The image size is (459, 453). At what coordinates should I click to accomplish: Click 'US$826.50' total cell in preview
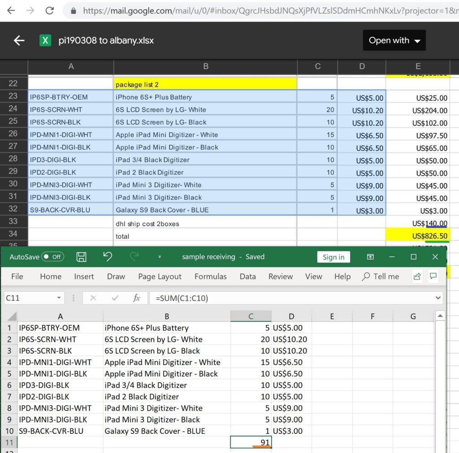(x=418, y=236)
